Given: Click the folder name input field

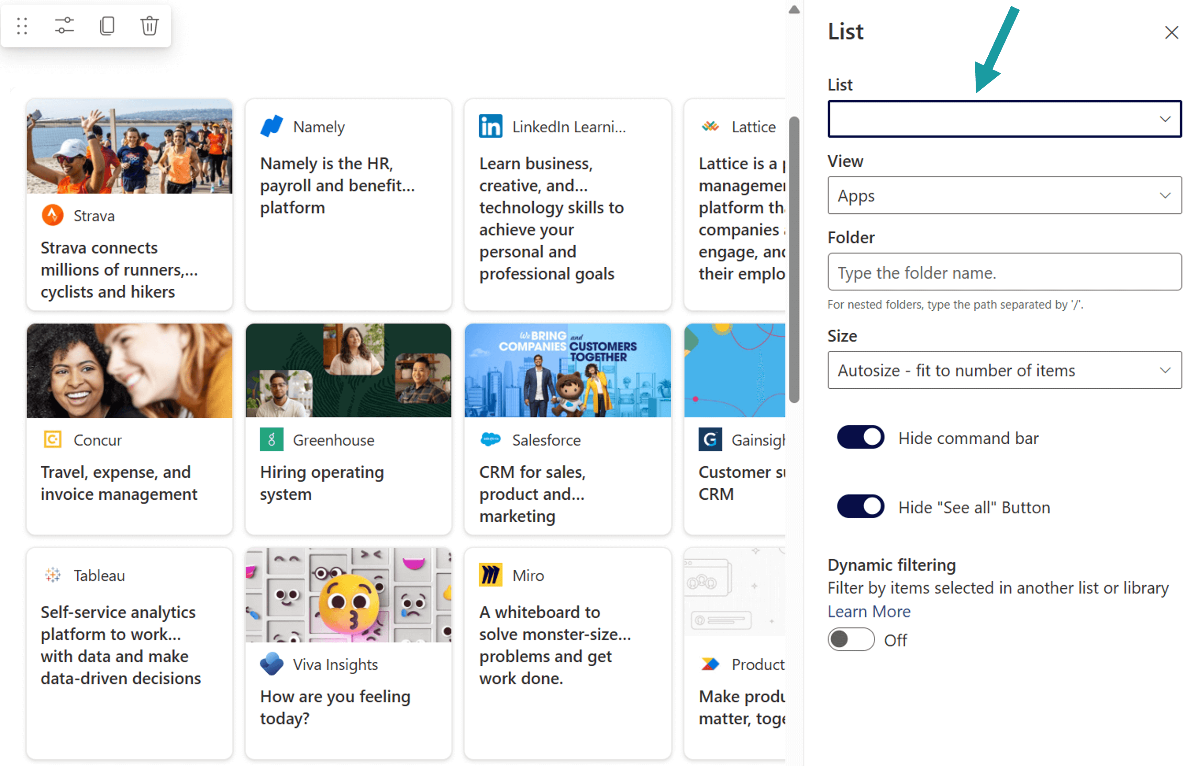Looking at the screenshot, I should (x=1004, y=272).
